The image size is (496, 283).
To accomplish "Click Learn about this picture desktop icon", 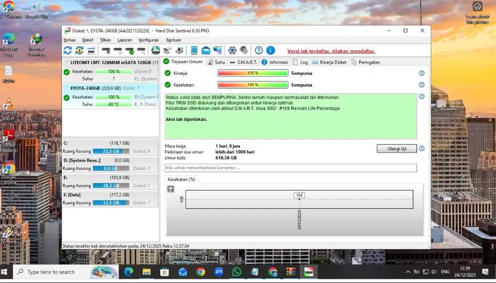I will (477, 13).
